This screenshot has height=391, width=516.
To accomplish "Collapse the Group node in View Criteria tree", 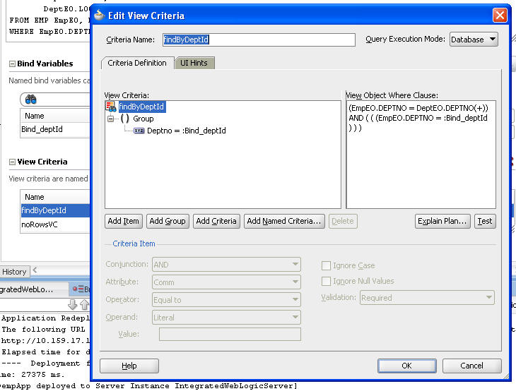I will tap(110, 119).
